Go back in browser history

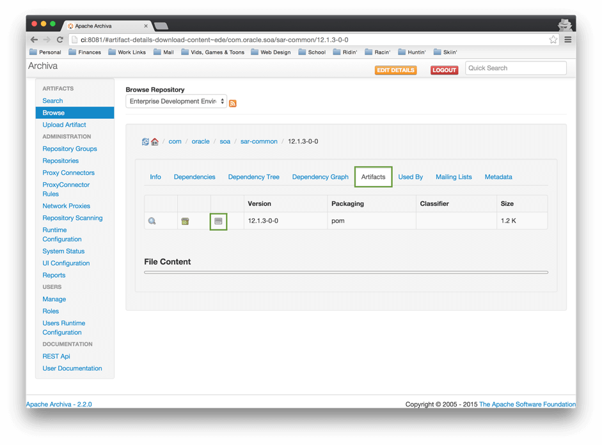34,40
